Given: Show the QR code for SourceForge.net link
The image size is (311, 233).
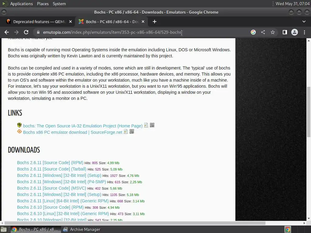Looking at the screenshot, I should point(132,131).
